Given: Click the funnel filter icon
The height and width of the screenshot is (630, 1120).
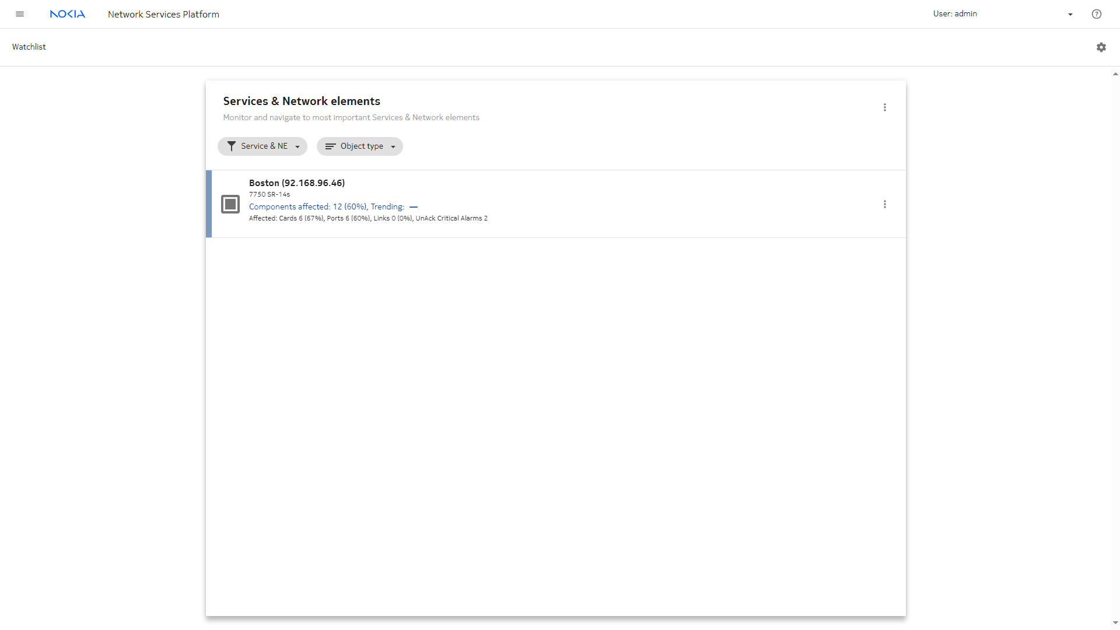Looking at the screenshot, I should tap(232, 146).
